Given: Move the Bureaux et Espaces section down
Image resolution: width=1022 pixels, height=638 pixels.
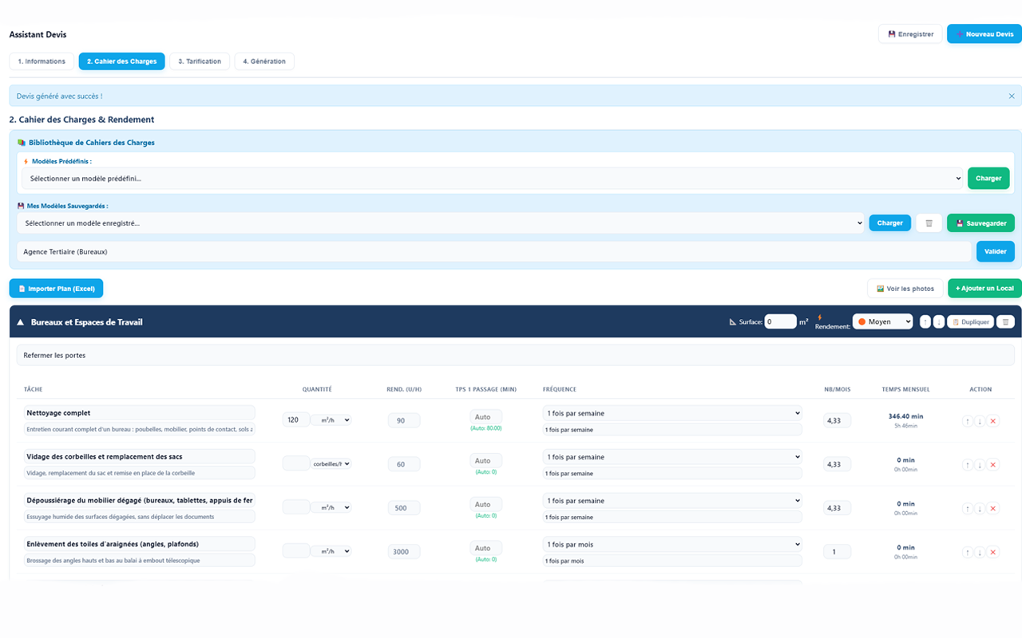Looking at the screenshot, I should (939, 322).
